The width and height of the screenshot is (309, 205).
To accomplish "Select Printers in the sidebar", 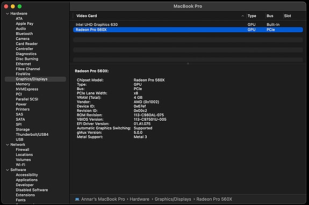I will click(23, 109).
